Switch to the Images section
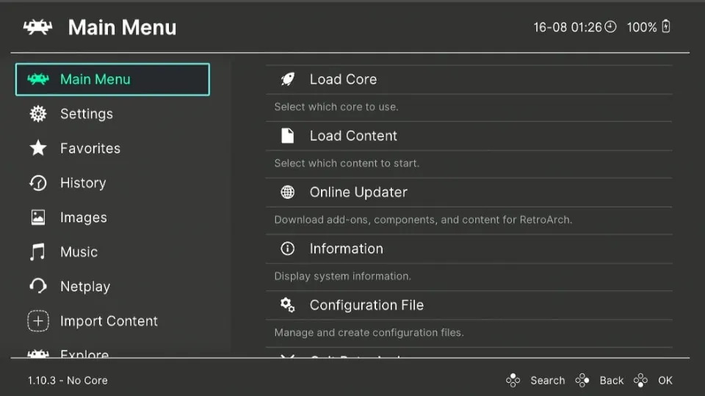 pos(112,217)
